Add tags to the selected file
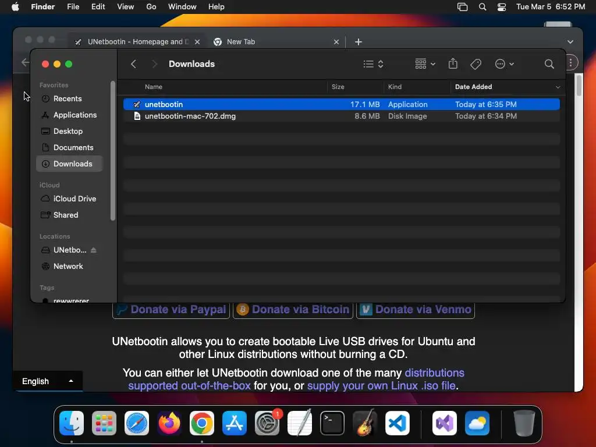 (x=476, y=64)
